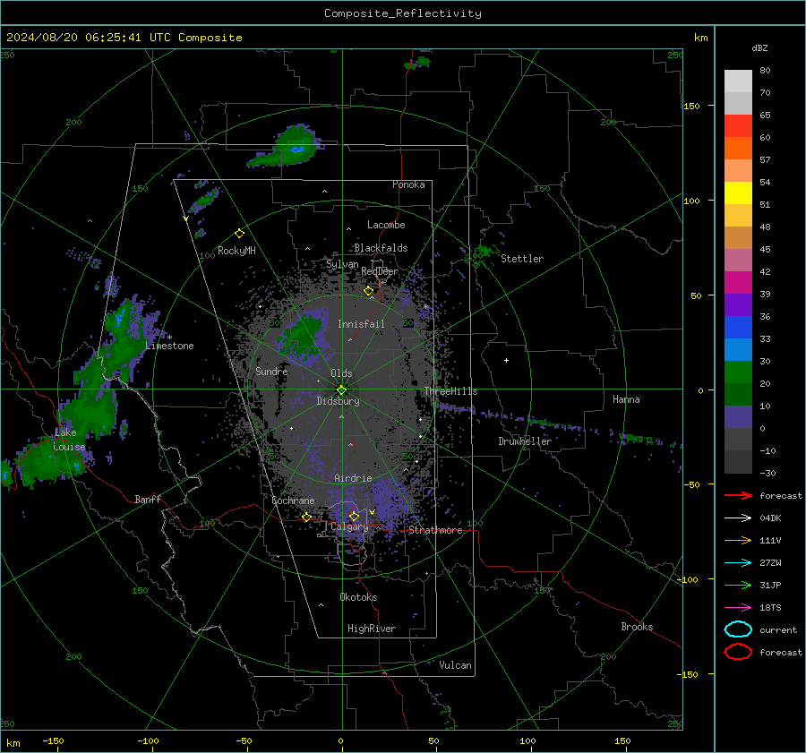Select the white 04DK arrow symbol

pos(738,518)
